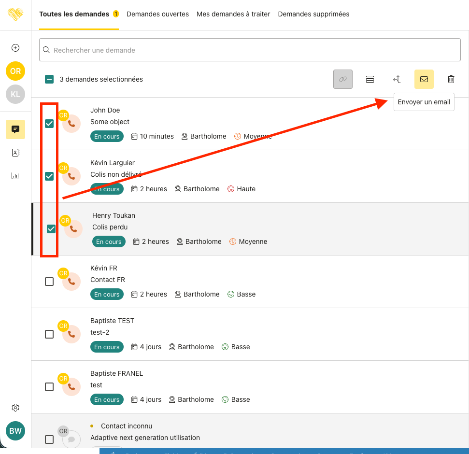Click the branching arrow transfer icon

pos(397,79)
